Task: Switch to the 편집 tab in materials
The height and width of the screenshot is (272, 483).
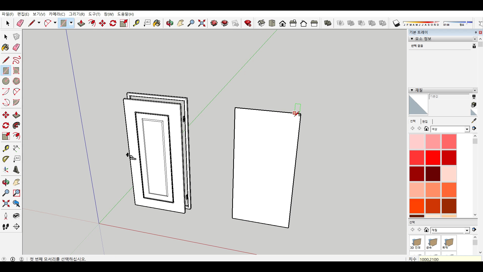Action: [x=425, y=121]
